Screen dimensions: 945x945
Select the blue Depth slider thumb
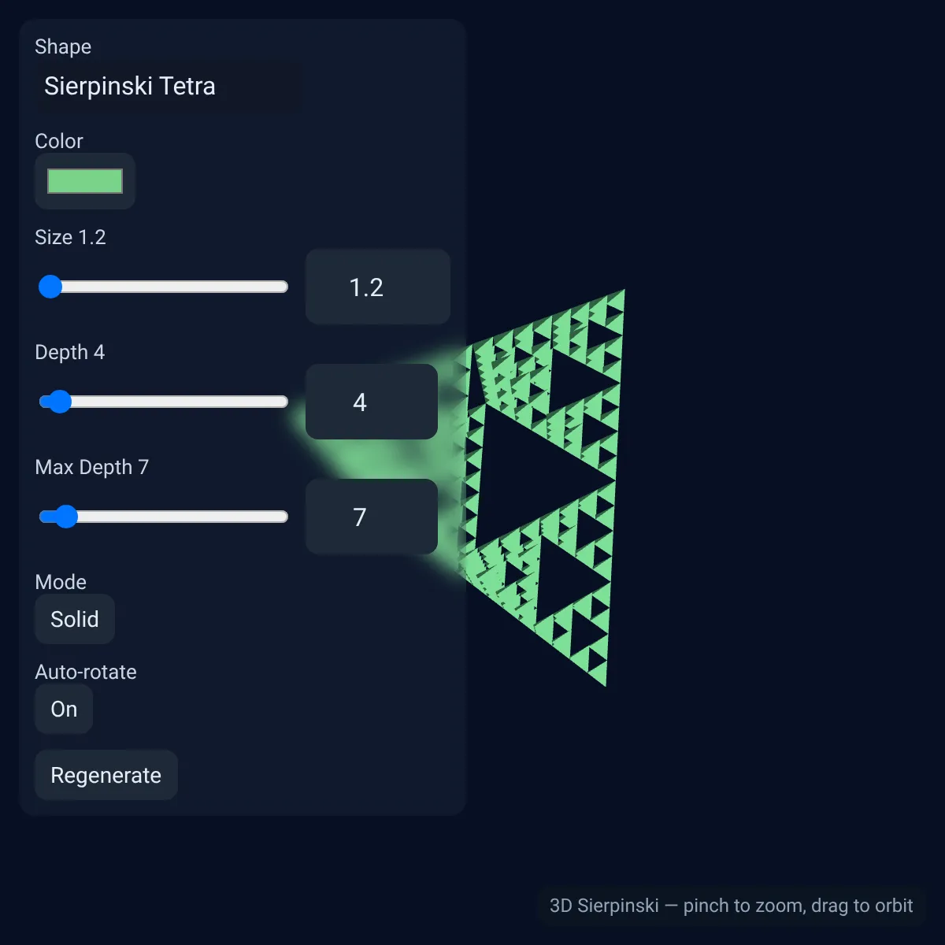60,402
